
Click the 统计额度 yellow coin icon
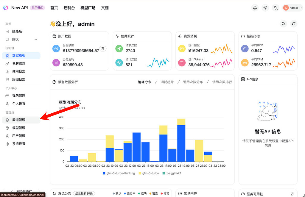coord(182,49)
